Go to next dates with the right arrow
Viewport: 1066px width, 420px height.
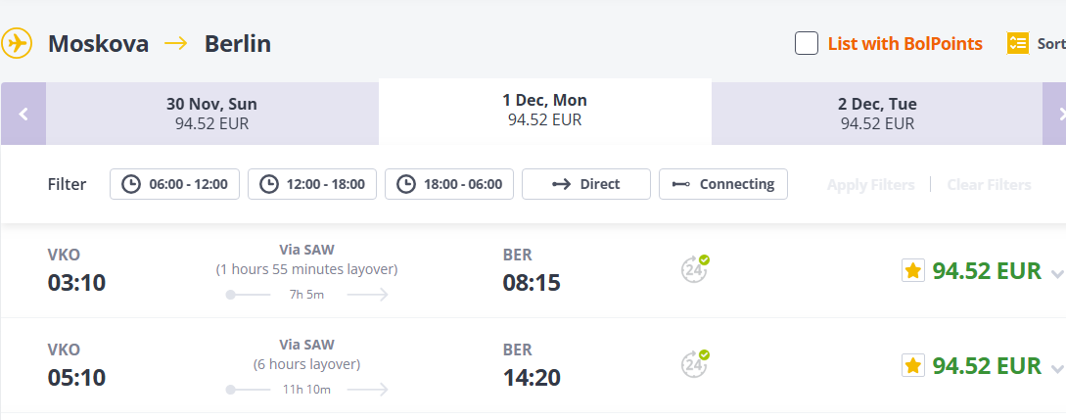pyautogui.click(x=1056, y=114)
